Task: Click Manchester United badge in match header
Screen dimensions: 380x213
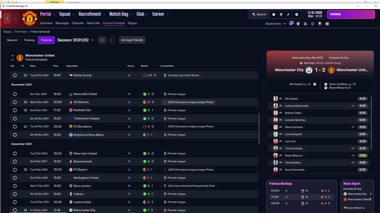Action: (331, 70)
